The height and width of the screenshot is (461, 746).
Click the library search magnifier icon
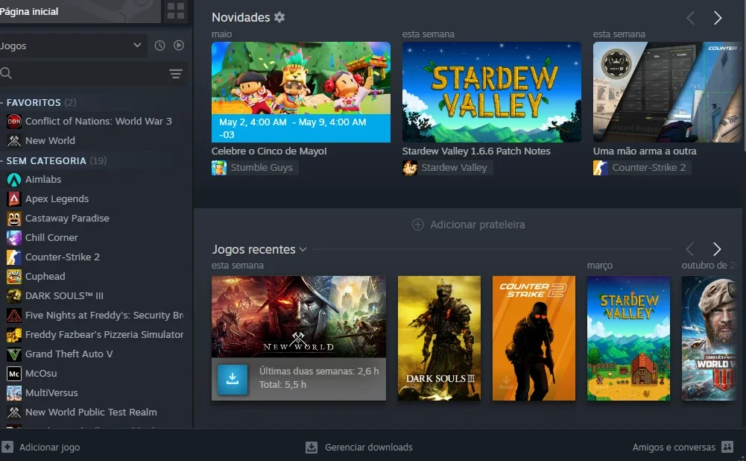click(x=6, y=73)
